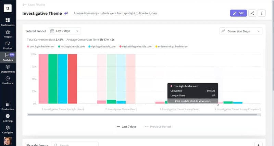This screenshot has height=146, width=274.
Task: Open Dashboards from the sidebar
Action: click(x=8, y=22)
